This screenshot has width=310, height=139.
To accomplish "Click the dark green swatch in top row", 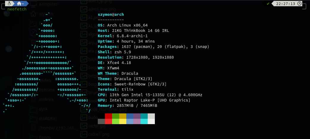I will (x=116, y=116).
